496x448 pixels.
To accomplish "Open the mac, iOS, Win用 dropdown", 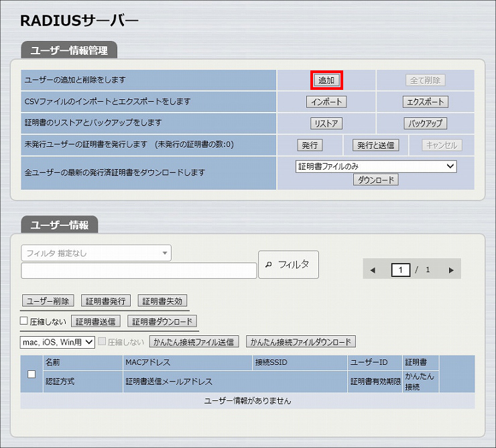I will pyautogui.click(x=57, y=342).
